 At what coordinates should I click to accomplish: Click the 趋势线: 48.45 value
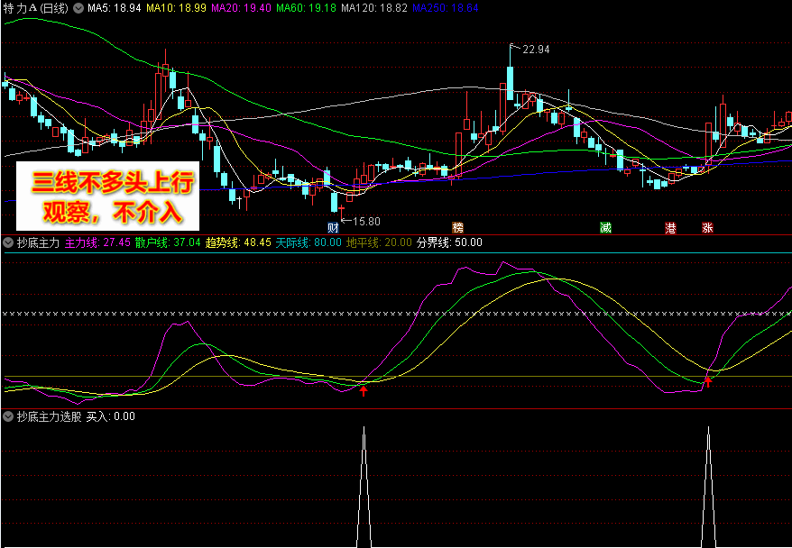(x=238, y=242)
